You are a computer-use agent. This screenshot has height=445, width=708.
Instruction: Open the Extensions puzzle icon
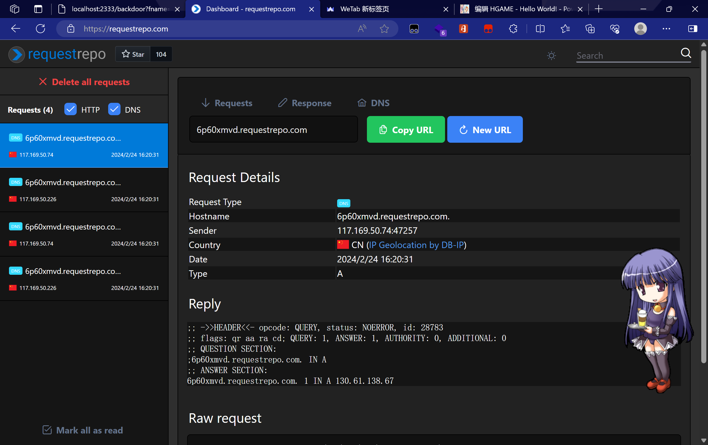coord(513,29)
